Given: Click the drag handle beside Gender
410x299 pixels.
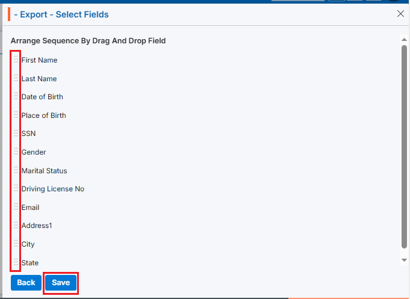Looking at the screenshot, I should (x=16, y=152).
